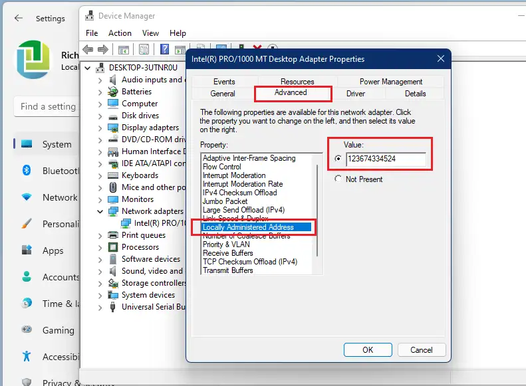Image resolution: width=526 pixels, height=386 pixels.
Task: Open the Action menu
Action: tap(120, 33)
